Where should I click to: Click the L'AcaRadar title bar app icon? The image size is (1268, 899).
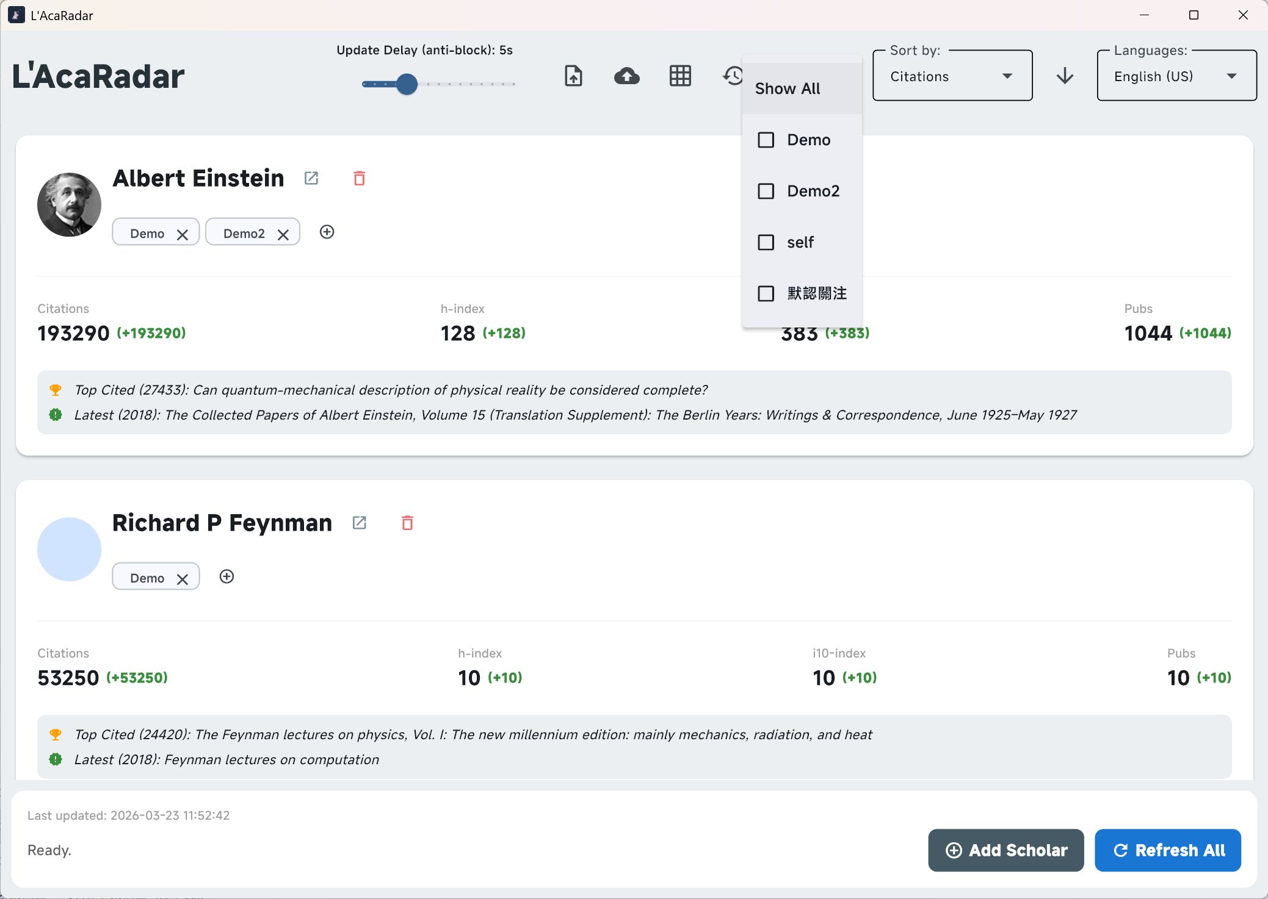point(16,15)
